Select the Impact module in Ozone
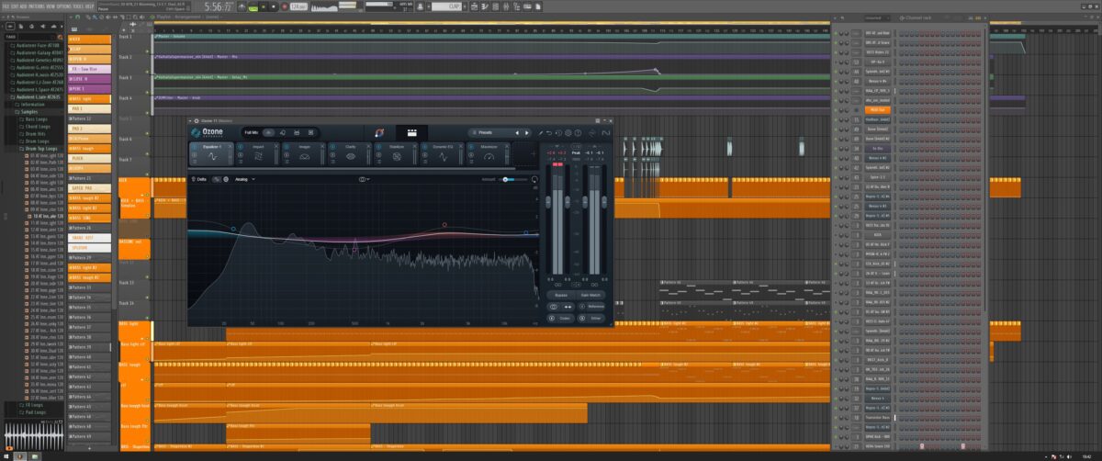This screenshot has height=461, width=1102. pos(258,156)
